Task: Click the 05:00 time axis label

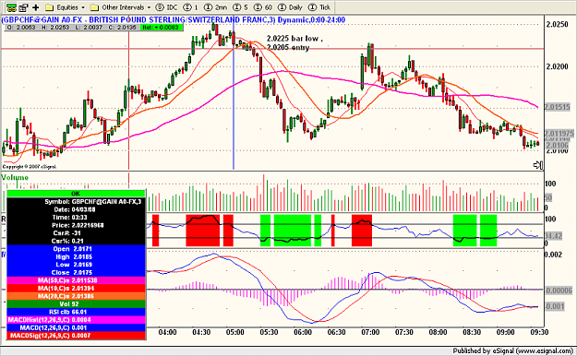Action: pyautogui.click(x=235, y=332)
